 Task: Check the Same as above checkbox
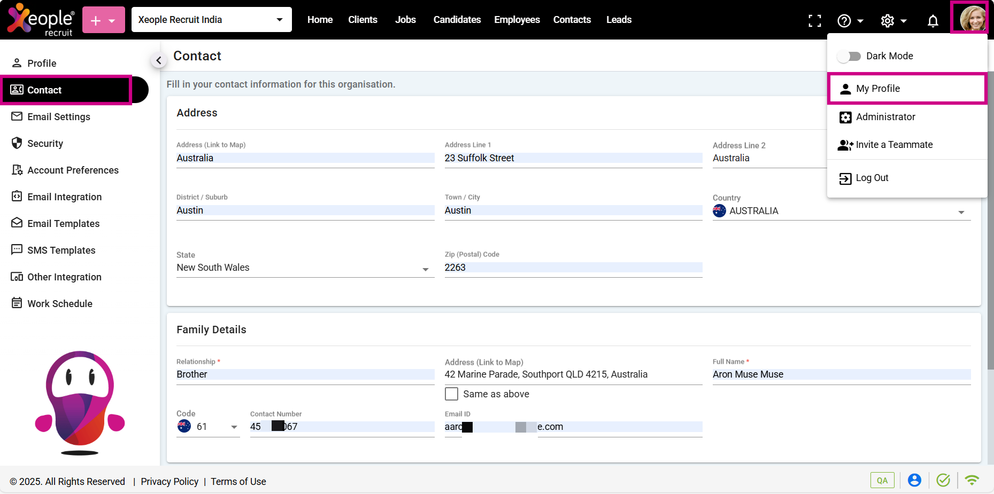[x=452, y=394]
